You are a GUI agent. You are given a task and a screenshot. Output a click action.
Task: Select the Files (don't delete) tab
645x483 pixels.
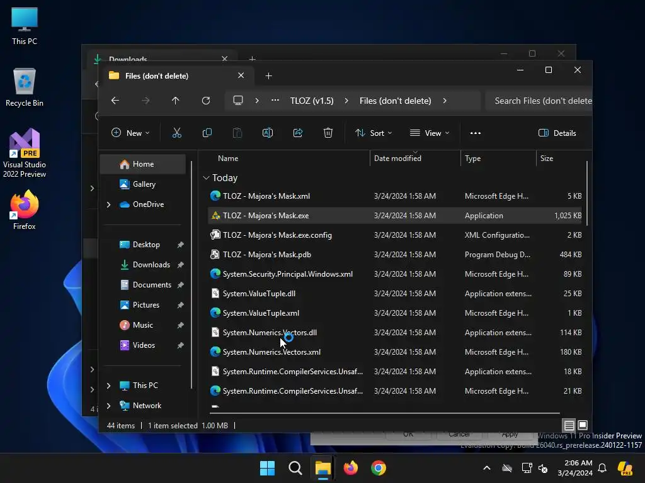tap(176, 75)
